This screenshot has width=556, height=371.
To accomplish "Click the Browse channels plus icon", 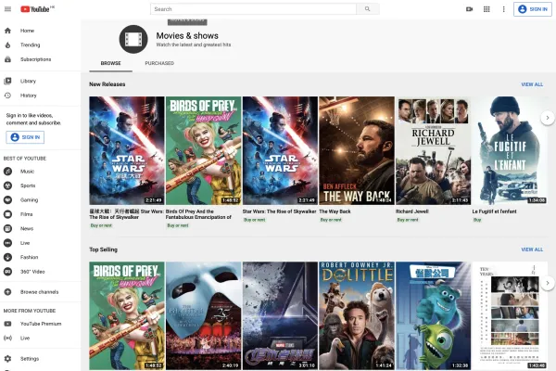I will pyautogui.click(x=7, y=292).
